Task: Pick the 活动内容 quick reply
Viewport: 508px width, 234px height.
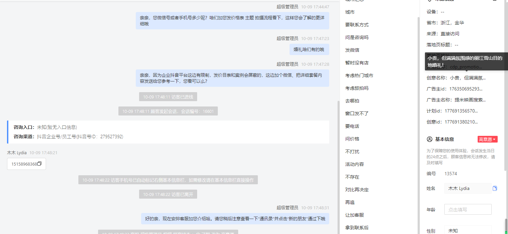Action: (x=355, y=164)
